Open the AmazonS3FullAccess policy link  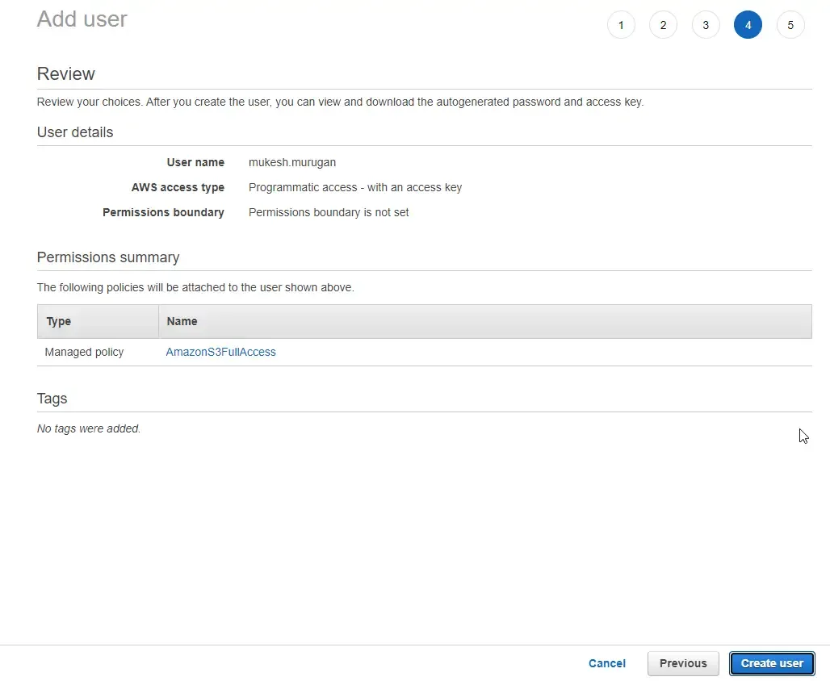point(220,352)
